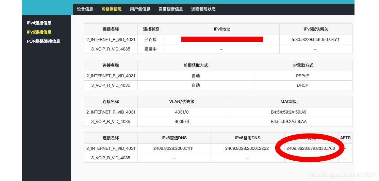
Task: Click 自动 in the 3_VOIP_R_VID_4035 row
Action: tap(196, 85)
